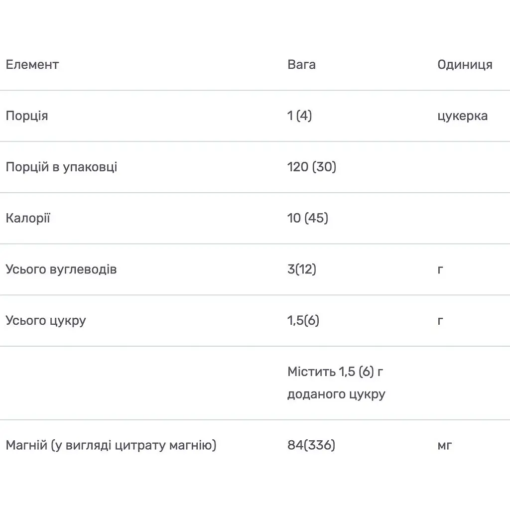Screen dimensions: 510x510
Task: Click the "84(336)" magnesium value
Action: (311, 445)
